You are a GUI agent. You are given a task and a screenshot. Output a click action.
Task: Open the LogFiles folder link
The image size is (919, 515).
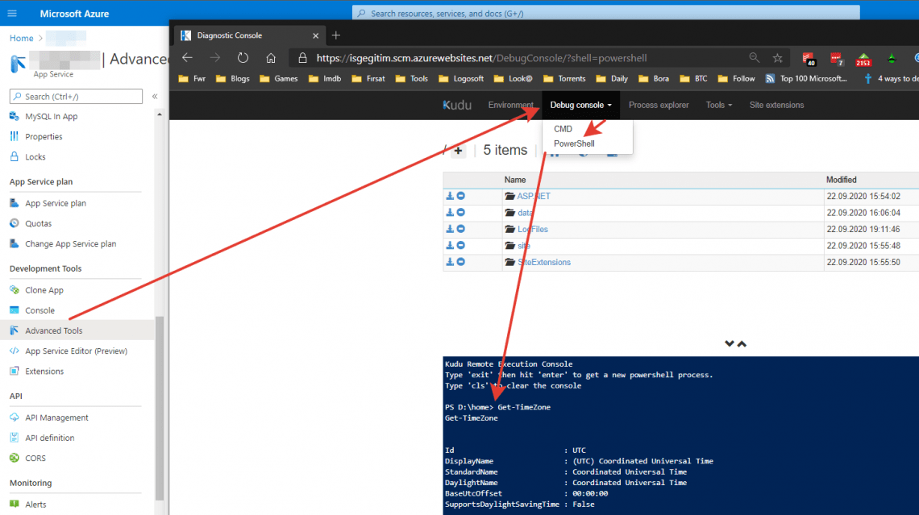534,228
